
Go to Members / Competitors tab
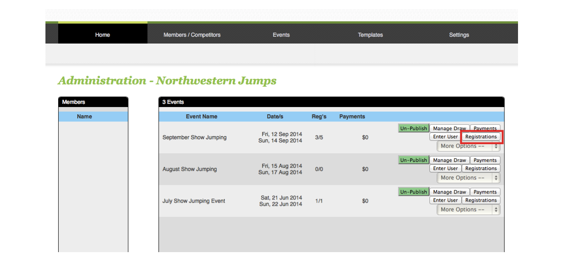192,35
